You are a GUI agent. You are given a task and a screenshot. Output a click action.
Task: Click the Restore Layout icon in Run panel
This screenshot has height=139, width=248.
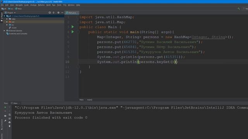click(x=5, y=116)
